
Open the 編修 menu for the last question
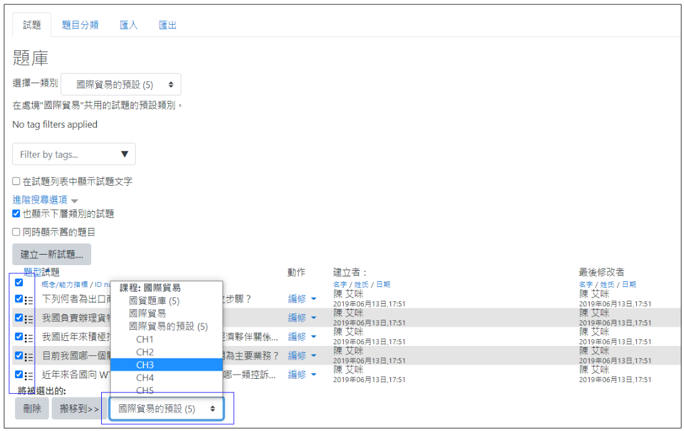tap(302, 374)
